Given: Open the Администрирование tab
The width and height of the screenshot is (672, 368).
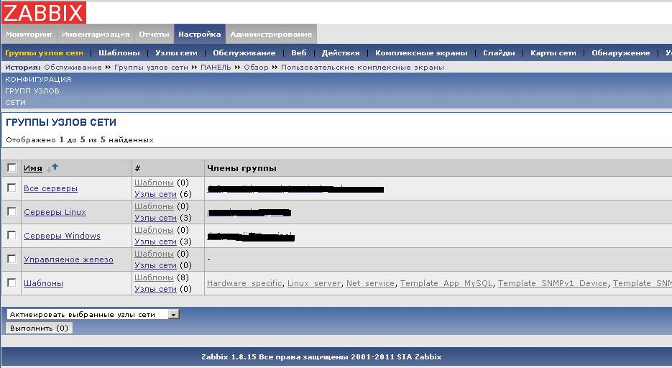Looking at the screenshot, I should pyautogui.click(x=271, y=34).
